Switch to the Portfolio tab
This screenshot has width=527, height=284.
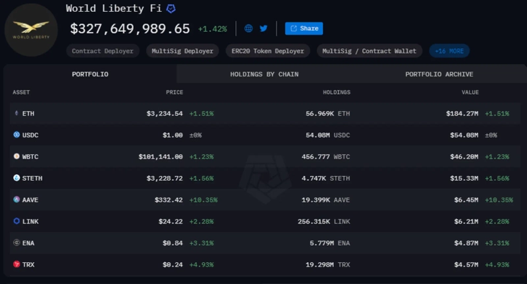pos(90,74)
